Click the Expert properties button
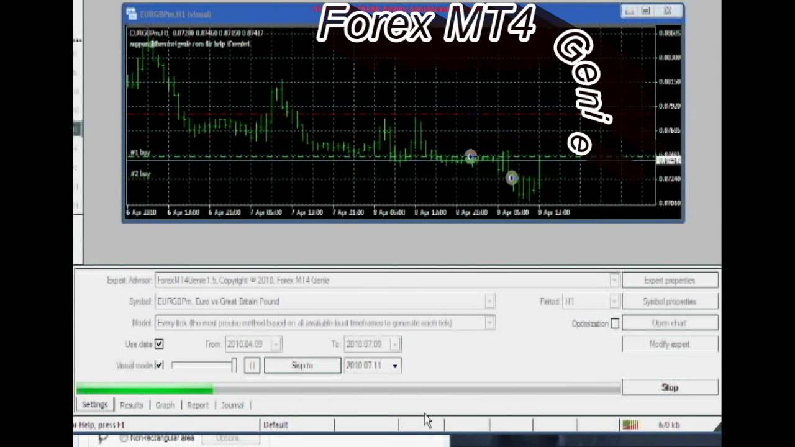 pyautogui.click(x=670, y=281)
